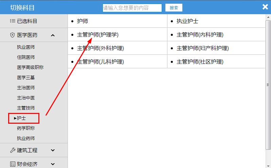Image resolution: width=271 pixels, height=168 pixels.
Task: Choose 药学职称 from the sidebar
Action: point(26,128)
